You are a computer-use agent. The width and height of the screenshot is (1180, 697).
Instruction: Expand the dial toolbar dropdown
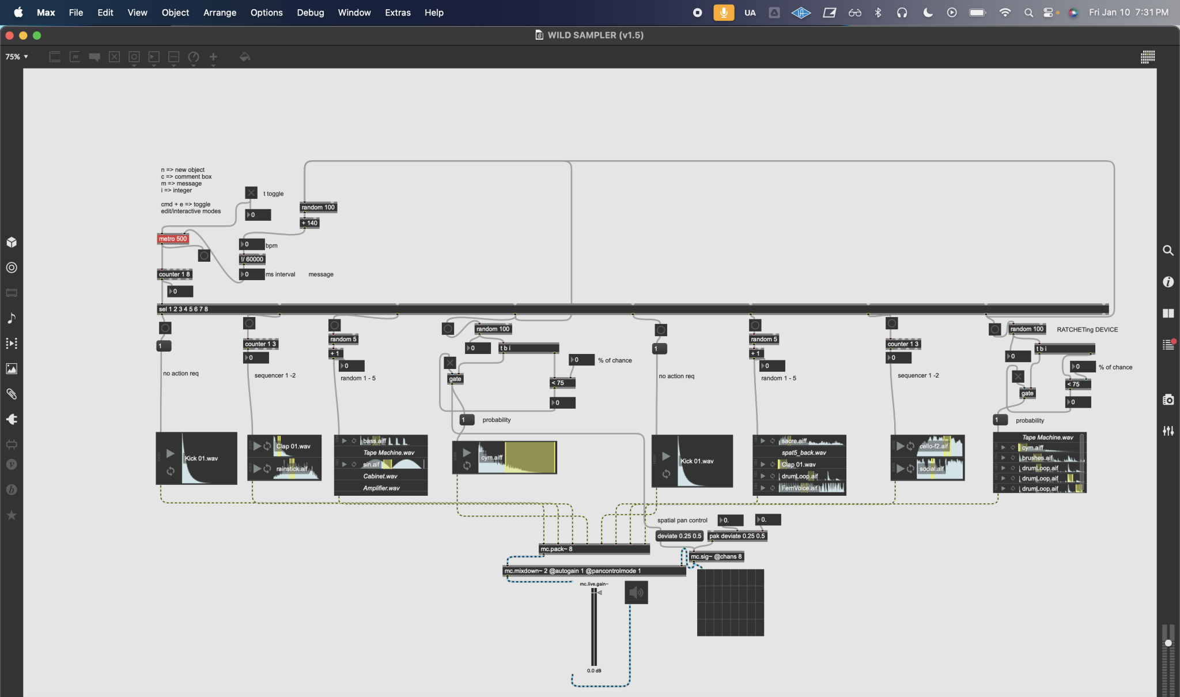pos(194,65)
